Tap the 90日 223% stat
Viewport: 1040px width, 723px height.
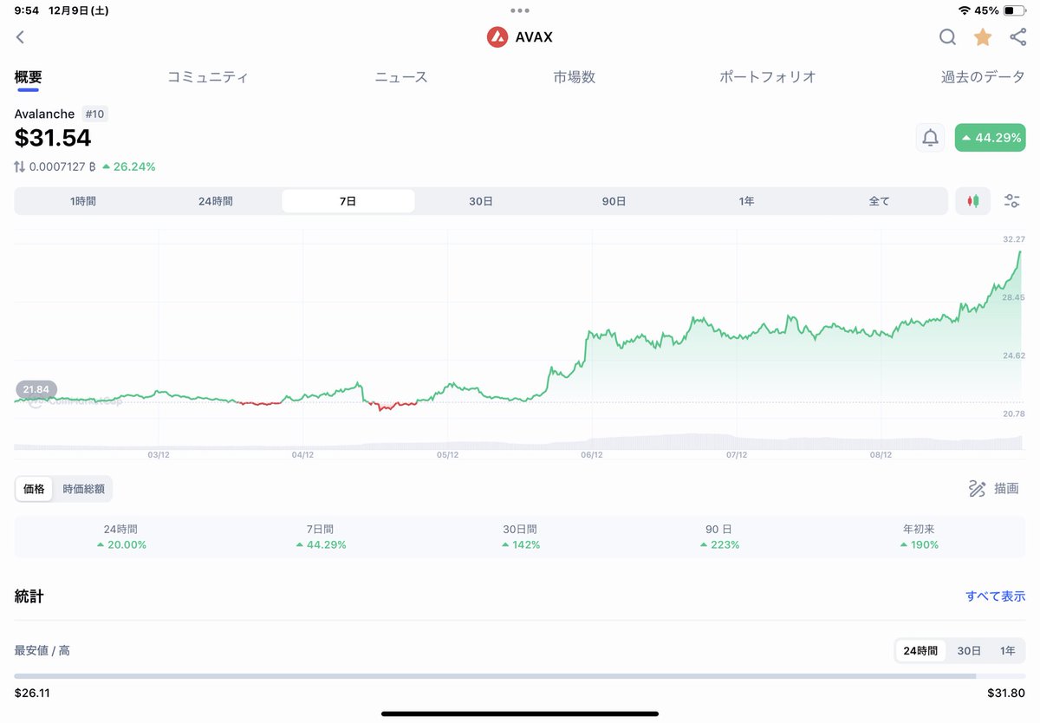click(719, 537)
